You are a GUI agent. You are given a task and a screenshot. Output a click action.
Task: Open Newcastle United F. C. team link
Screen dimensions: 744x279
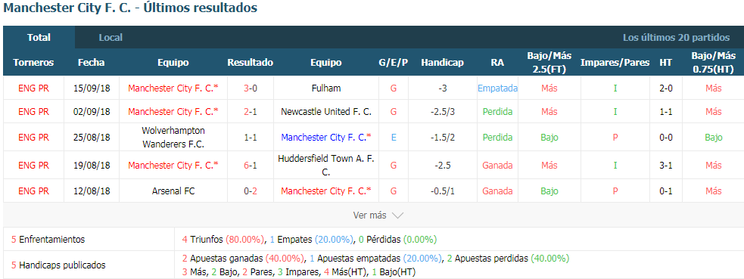click(x=326, y=112)
